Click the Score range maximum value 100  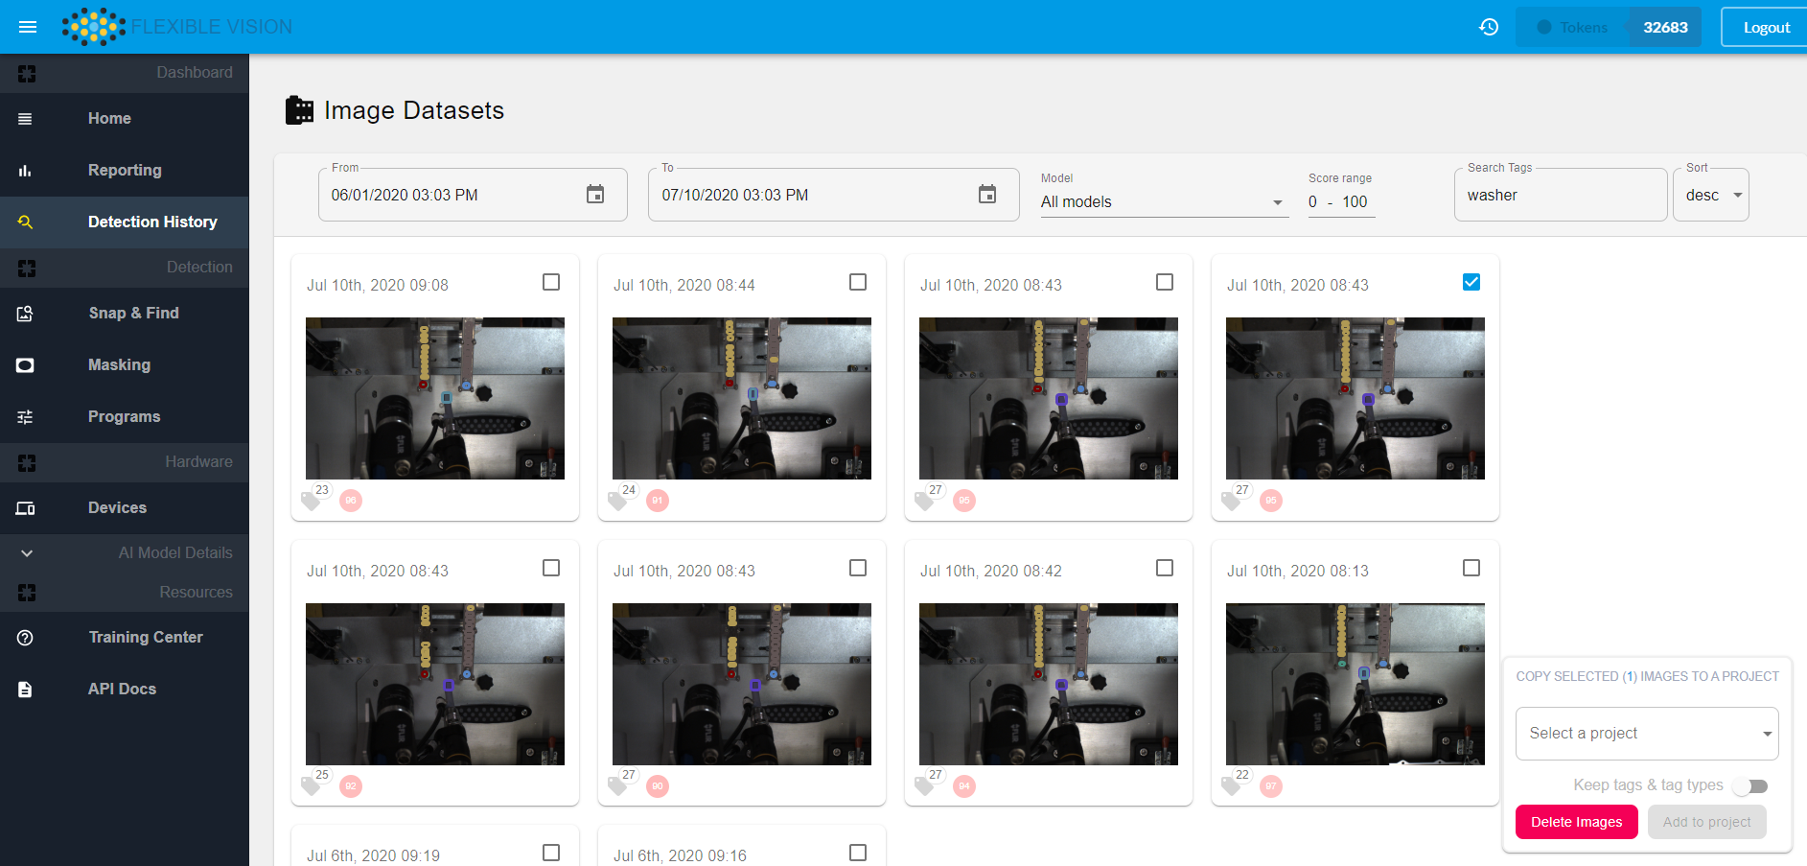[1355, 202]
